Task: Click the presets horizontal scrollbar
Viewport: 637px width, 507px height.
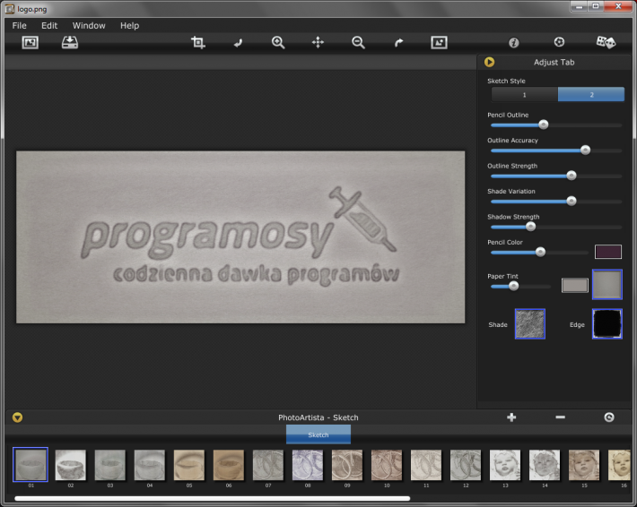Action: click(213, 498)
